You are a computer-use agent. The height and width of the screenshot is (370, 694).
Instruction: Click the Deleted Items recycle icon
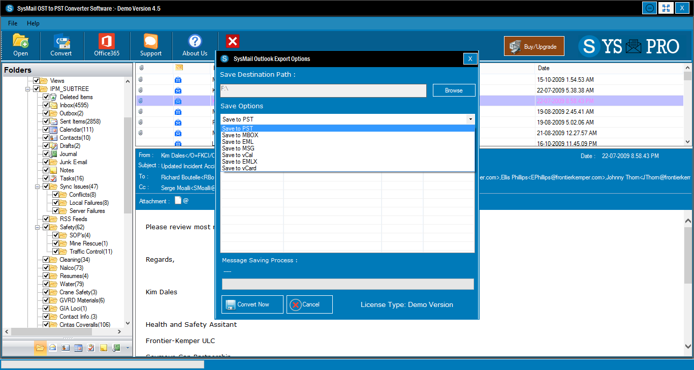coord(53,97)
